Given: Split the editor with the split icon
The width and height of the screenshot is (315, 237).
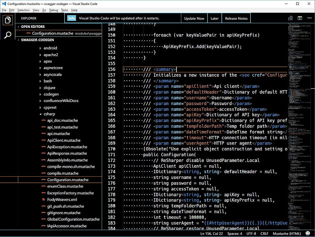Looking at the screenshot, I should point(300,18).
